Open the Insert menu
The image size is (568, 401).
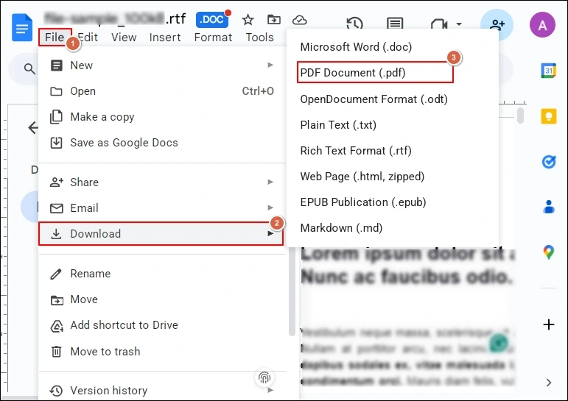tap(165, 38)
